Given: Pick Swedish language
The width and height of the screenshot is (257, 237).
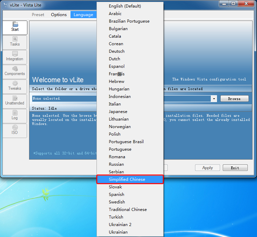Looking at the screenshot, I should click(x=130, y=202).
